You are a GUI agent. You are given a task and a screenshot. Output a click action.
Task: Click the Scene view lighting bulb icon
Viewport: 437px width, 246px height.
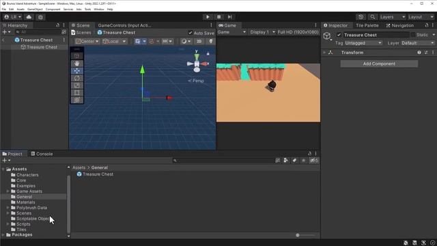point(211,41)
